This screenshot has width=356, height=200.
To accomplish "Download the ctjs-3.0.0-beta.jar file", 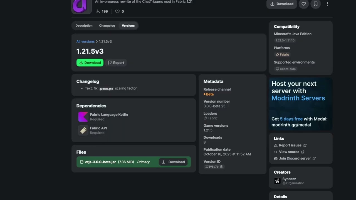I will [x=173, y=162].
